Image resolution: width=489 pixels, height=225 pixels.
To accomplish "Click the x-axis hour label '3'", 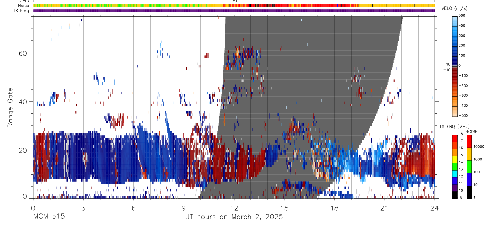I will 83,208.
